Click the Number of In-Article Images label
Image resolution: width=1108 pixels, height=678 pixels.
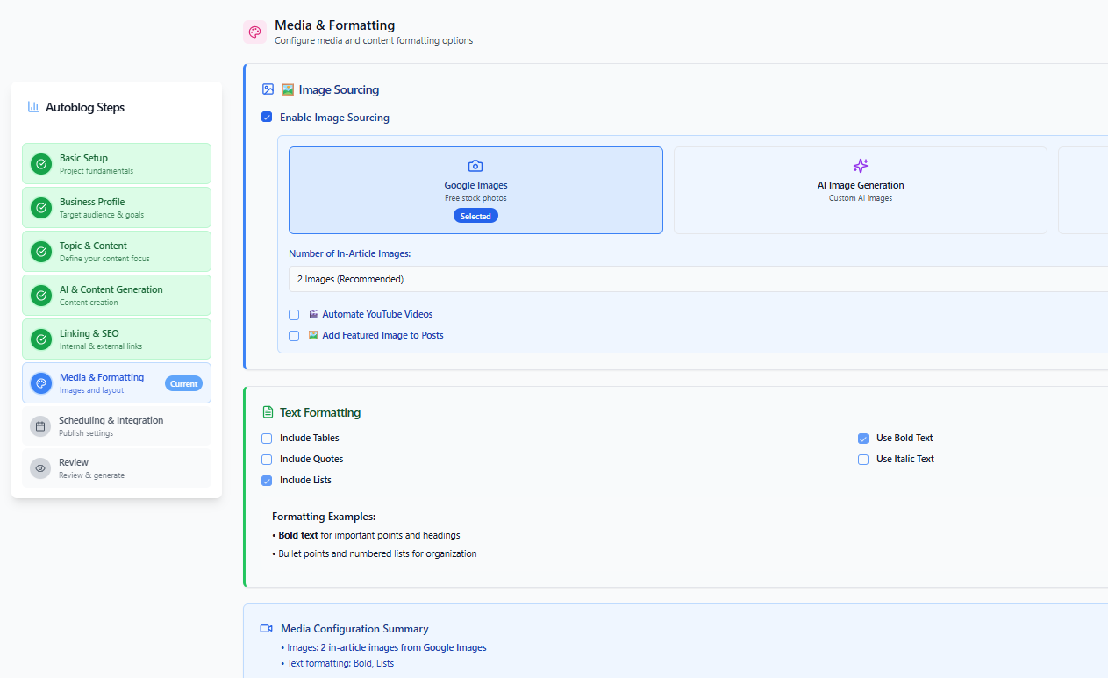pos(349,253)
